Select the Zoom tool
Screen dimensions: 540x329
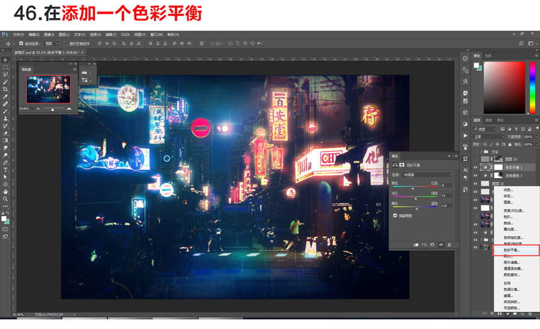click(5, 199)
